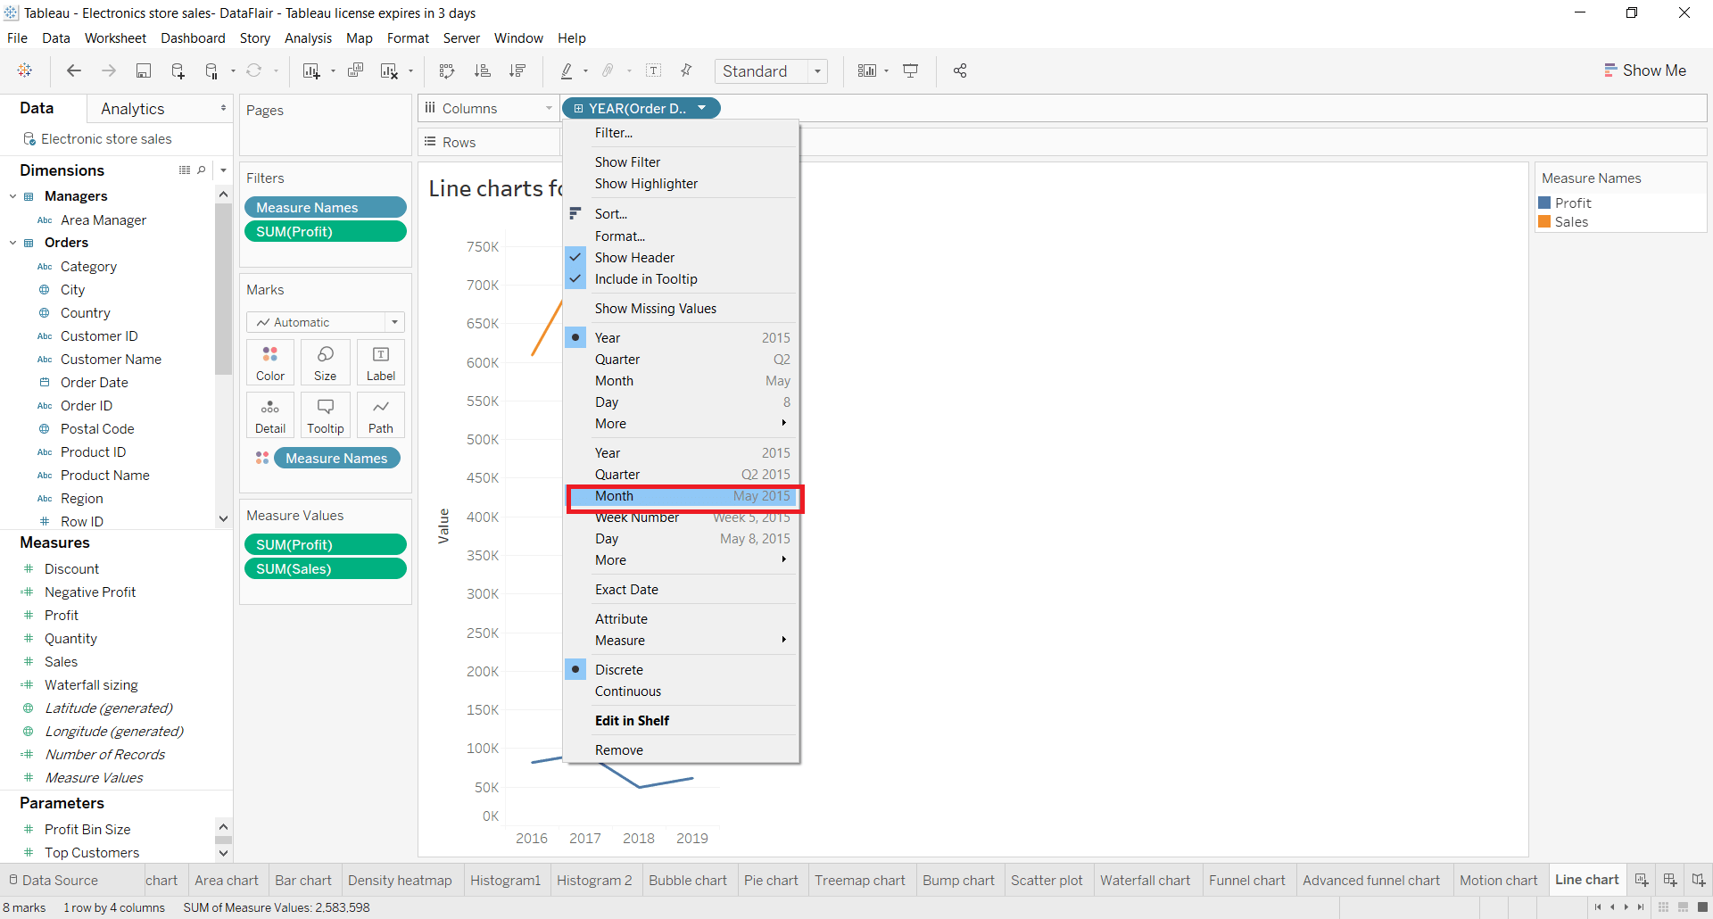
Task: Click the orange Sales legend swatch
Action: (x=1544, y=221)
